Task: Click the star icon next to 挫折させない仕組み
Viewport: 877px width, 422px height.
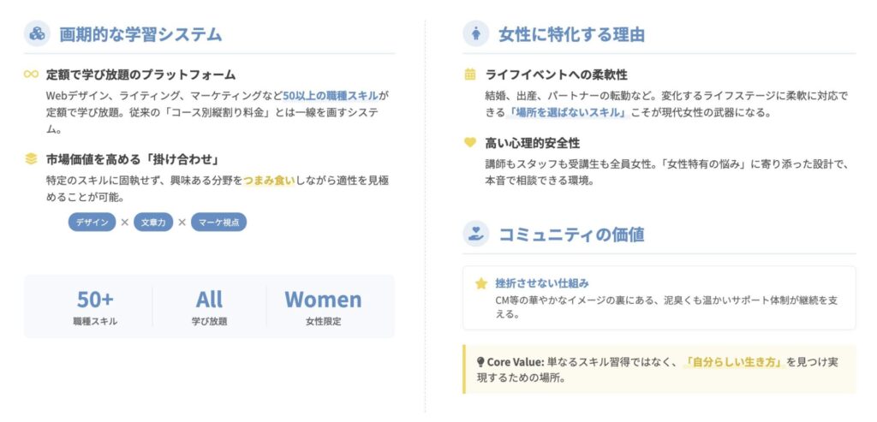Action: point(480,283)
